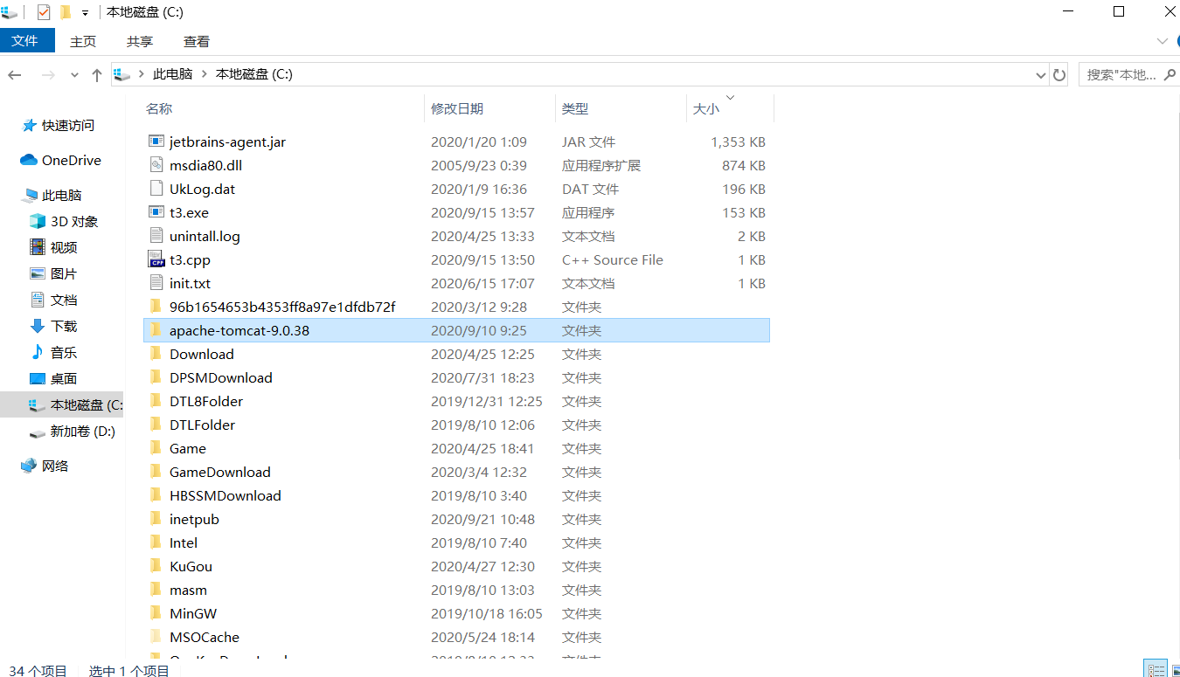Click the Up one level arrow
This screenshot has height=677, width=1180.
coord(97,75)
